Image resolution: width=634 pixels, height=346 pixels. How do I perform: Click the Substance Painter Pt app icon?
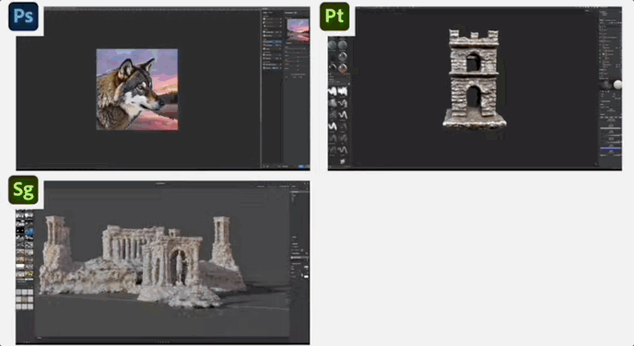[x=335, y=17]
